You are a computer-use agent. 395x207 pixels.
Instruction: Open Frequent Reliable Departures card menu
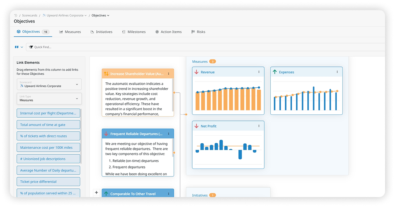169,134
